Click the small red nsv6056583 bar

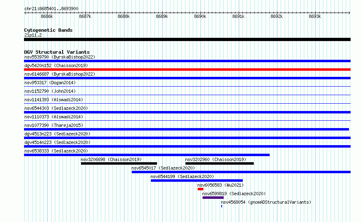point(201,189)
